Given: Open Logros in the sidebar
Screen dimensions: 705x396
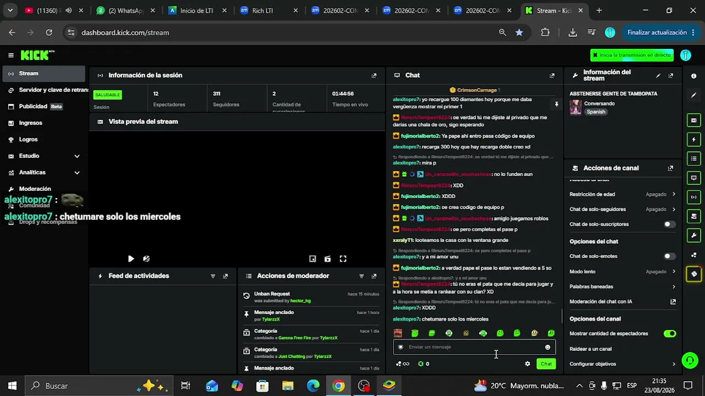Looking at the screenshot, I should click(44, 140).
